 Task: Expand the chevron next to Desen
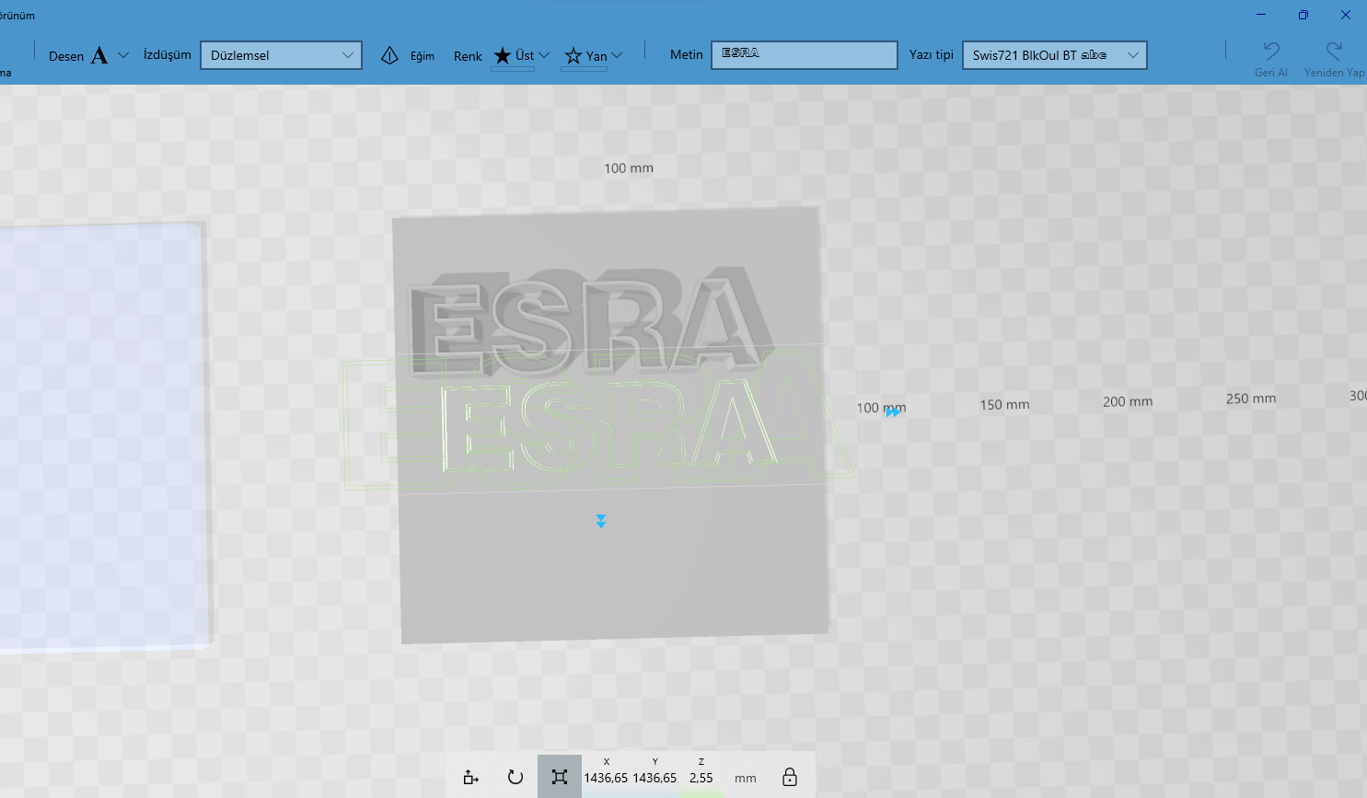(122, 54)
